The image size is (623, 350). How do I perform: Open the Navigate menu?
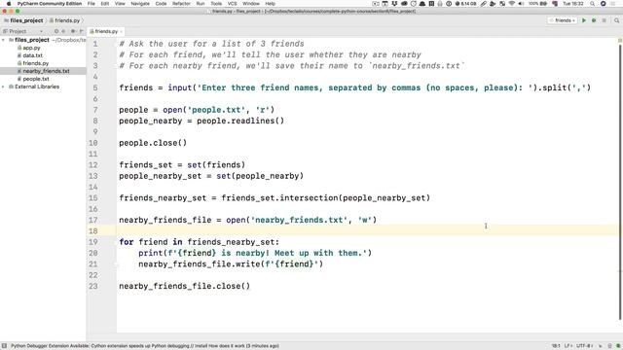point(140,4)
